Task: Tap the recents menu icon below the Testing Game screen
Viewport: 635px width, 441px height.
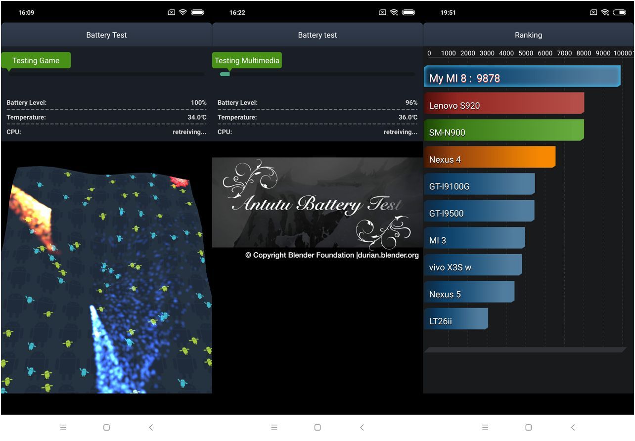Action: coord(63,427)
